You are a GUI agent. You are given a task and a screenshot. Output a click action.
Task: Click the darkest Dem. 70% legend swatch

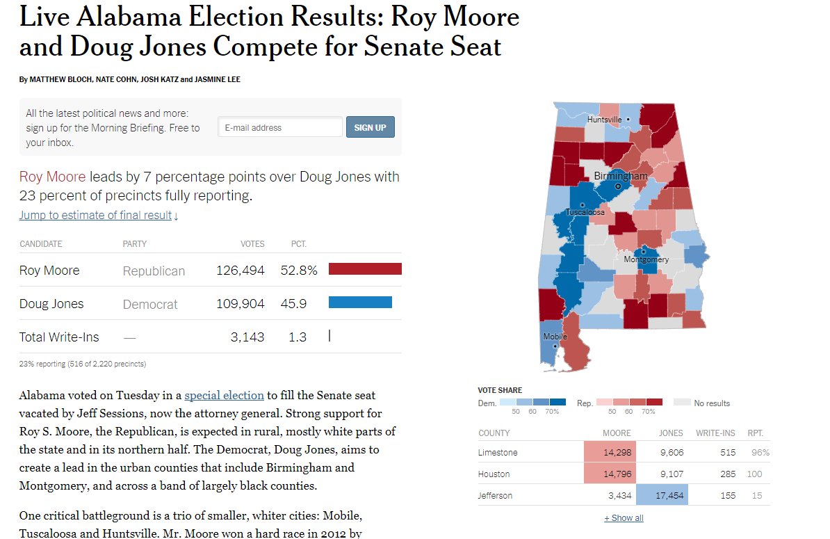[558, 402]
